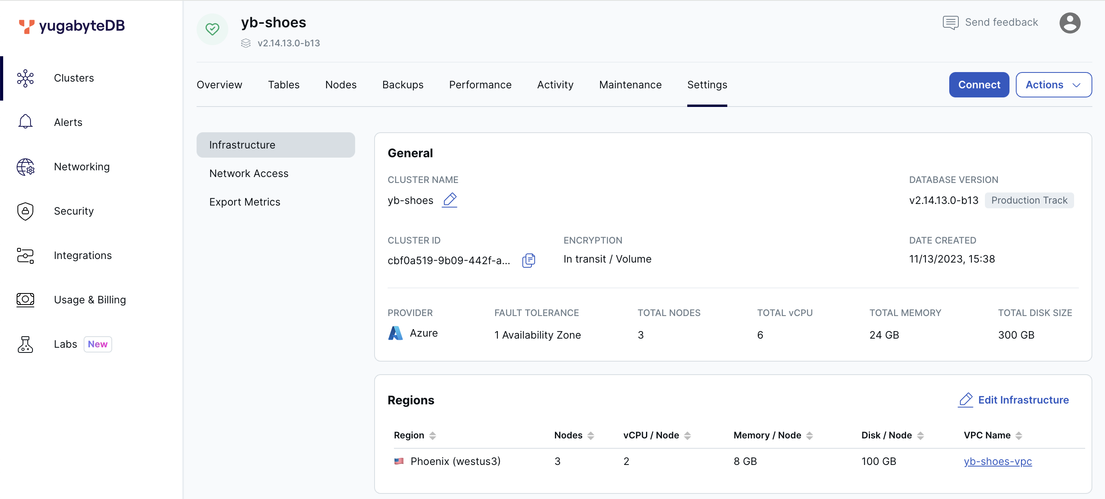The height and width of the screenshot is (499, 1105).
Task: Click the Usage & Billing icon
Action: (25, 300)
